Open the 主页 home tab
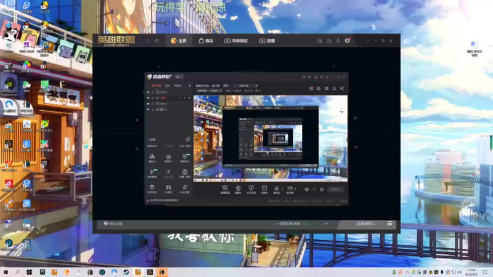 (179, 41)
